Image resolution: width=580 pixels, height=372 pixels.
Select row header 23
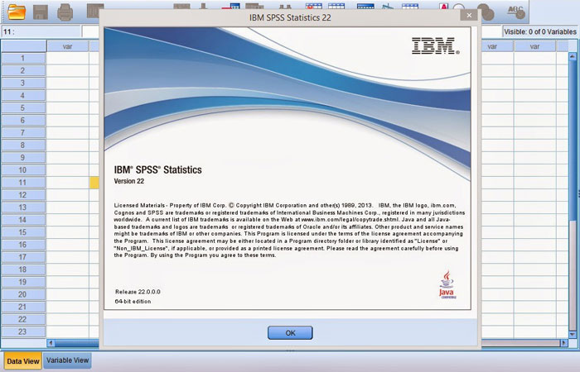point(23,331)
